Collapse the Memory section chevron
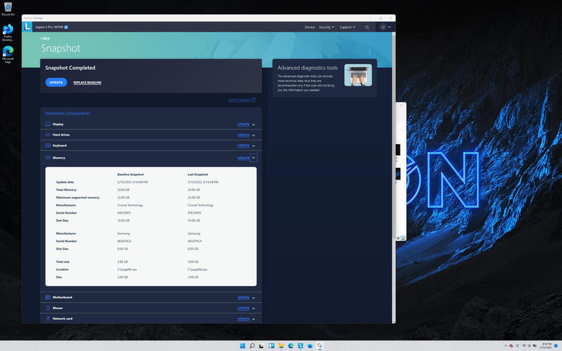The image size is (562, 351). [x=253, y=158]
